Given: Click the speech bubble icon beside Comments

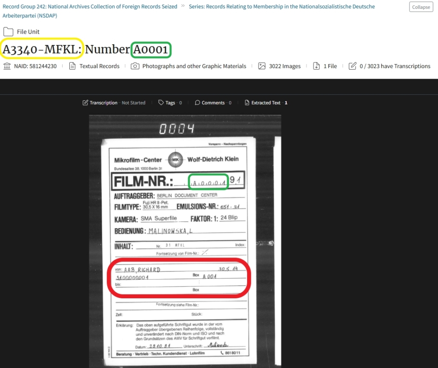Looking at the screenshot, I should coord(197,102).
